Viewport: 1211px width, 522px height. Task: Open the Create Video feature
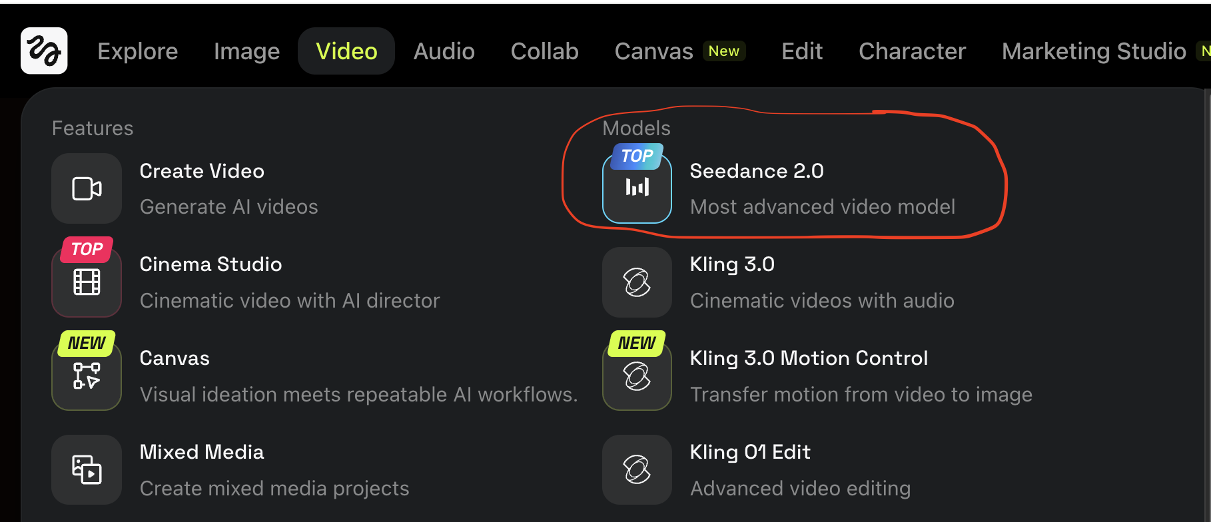[x=202, y=171]
